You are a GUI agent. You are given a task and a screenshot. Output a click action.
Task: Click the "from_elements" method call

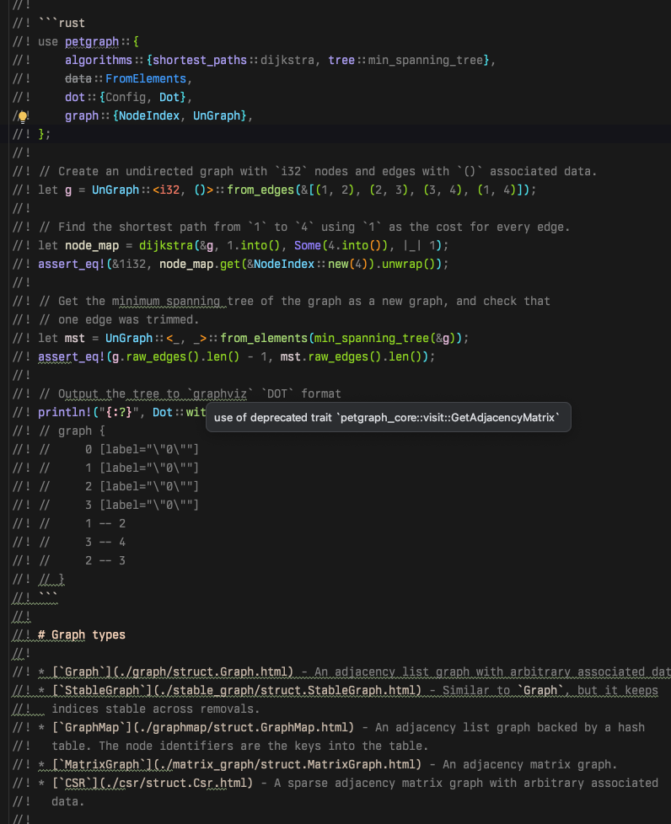264,338
